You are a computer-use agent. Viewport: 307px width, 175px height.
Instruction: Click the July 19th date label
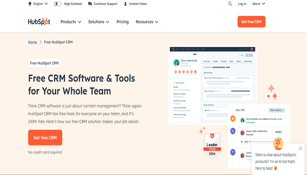click(240, 110)
